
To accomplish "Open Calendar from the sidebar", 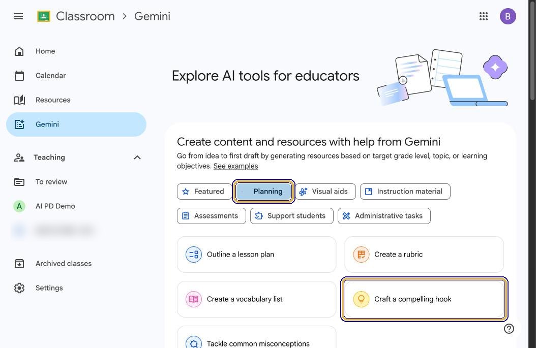I will pos(76,76).
